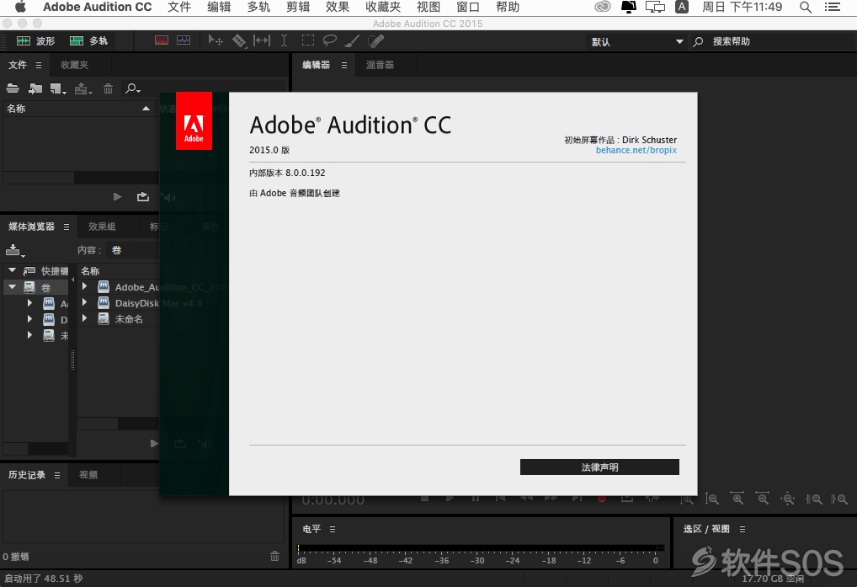Click Open File folder icon in Files panel
The image size is (857, 587).
[13, 88]
